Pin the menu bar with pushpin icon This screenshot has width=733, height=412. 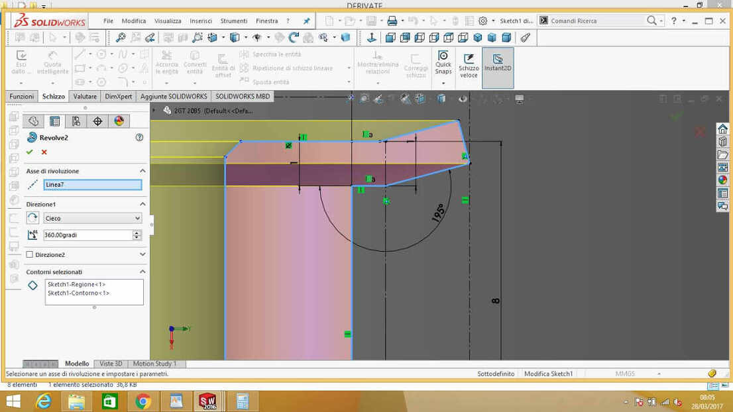pyautogui.click(x=307, y=21)
